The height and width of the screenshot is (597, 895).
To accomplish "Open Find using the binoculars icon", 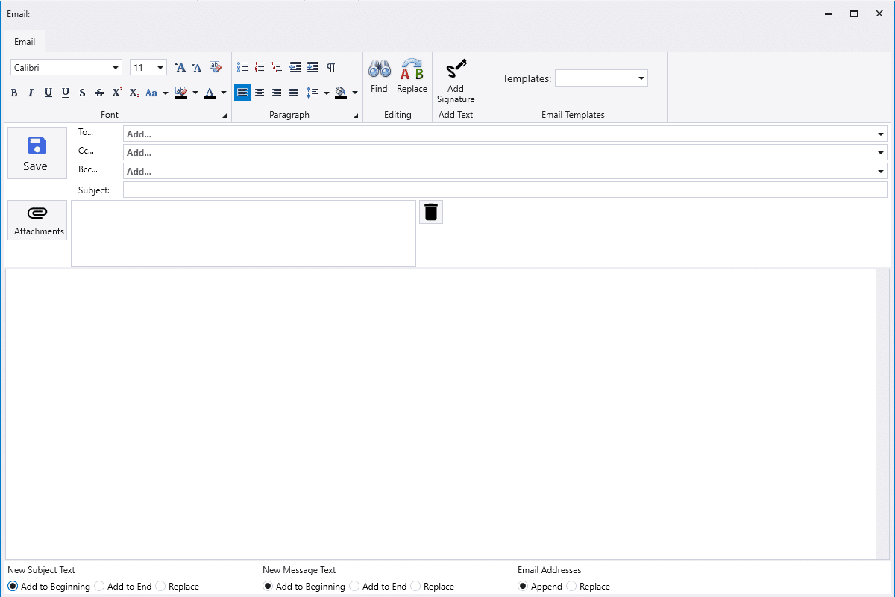I will point(379,75).
